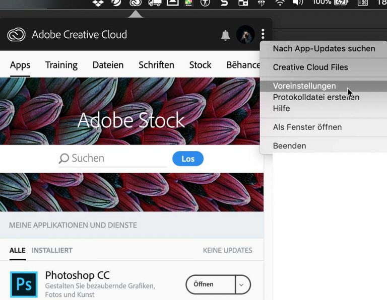This screenshot has height=300, width=387.
Task: Open the Schriften tab
Action: (x=156, y=65)
